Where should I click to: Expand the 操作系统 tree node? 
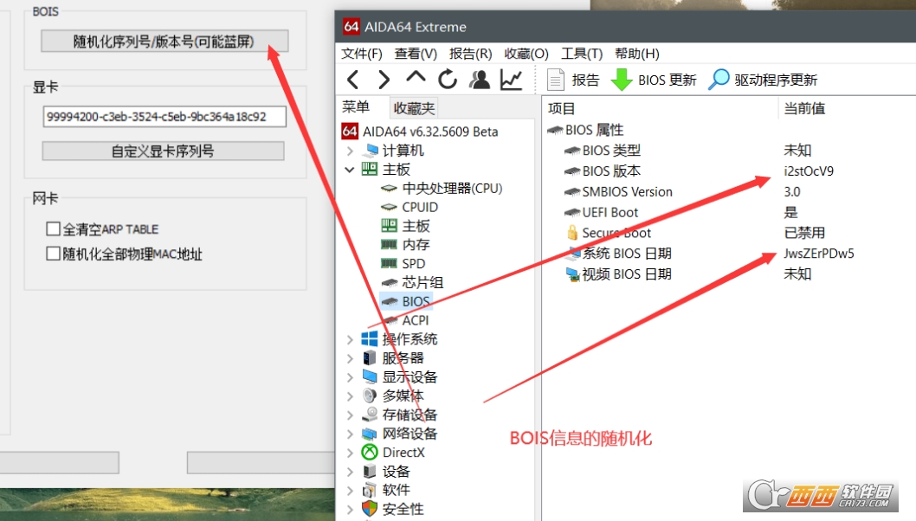coord(350,339)
